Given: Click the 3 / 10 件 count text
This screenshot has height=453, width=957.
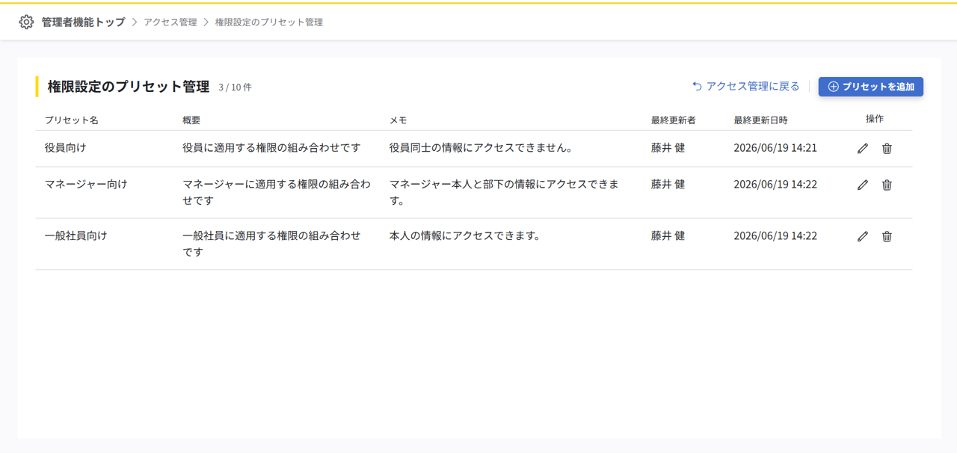Looking at the screenshot, I should (x=235, y=87).
